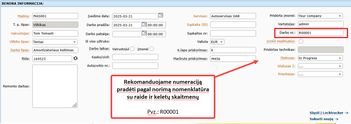Focus the Darbo tipas input field
The image size is (351, 124).
coord(55,50)
